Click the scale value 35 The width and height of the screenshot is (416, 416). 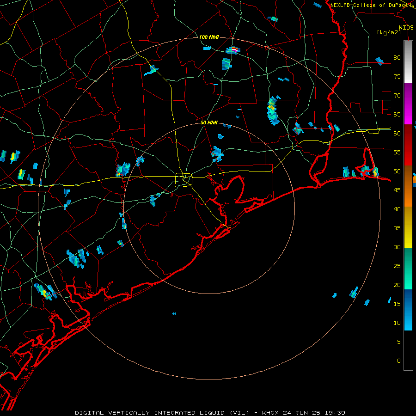coord(397,228)
